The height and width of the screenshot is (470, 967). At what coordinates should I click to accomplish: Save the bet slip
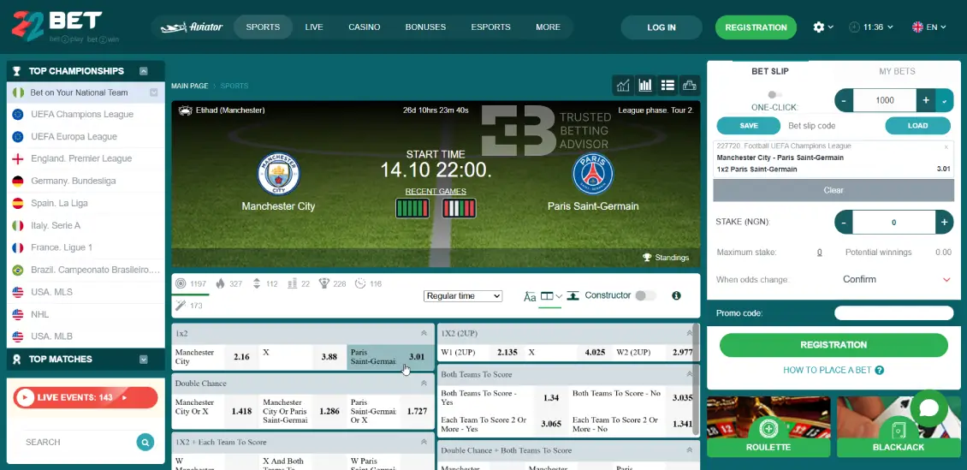749,125
